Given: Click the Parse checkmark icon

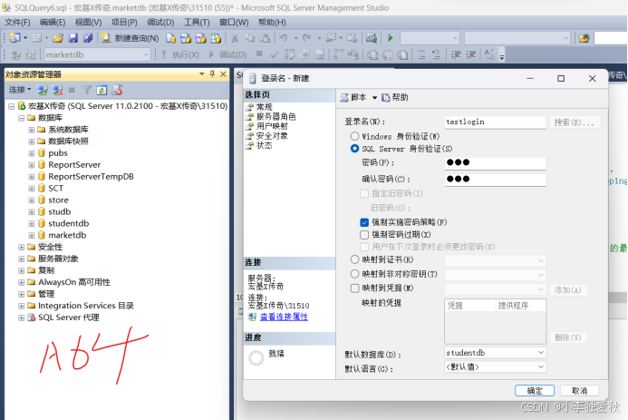Looking at the screenshot, I should tap(275, 54).
